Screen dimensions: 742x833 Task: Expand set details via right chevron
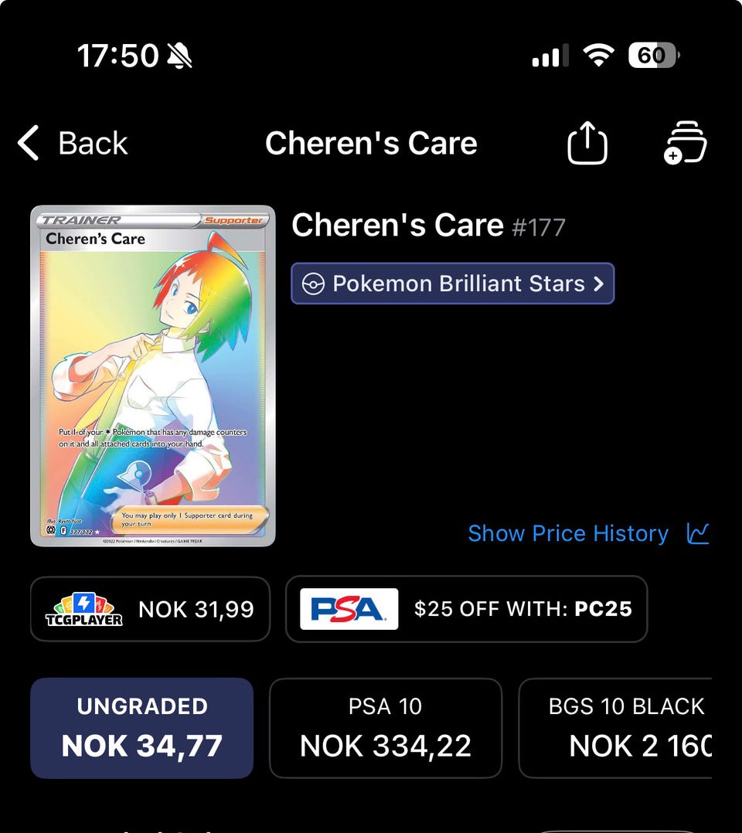tap(598, 284)
